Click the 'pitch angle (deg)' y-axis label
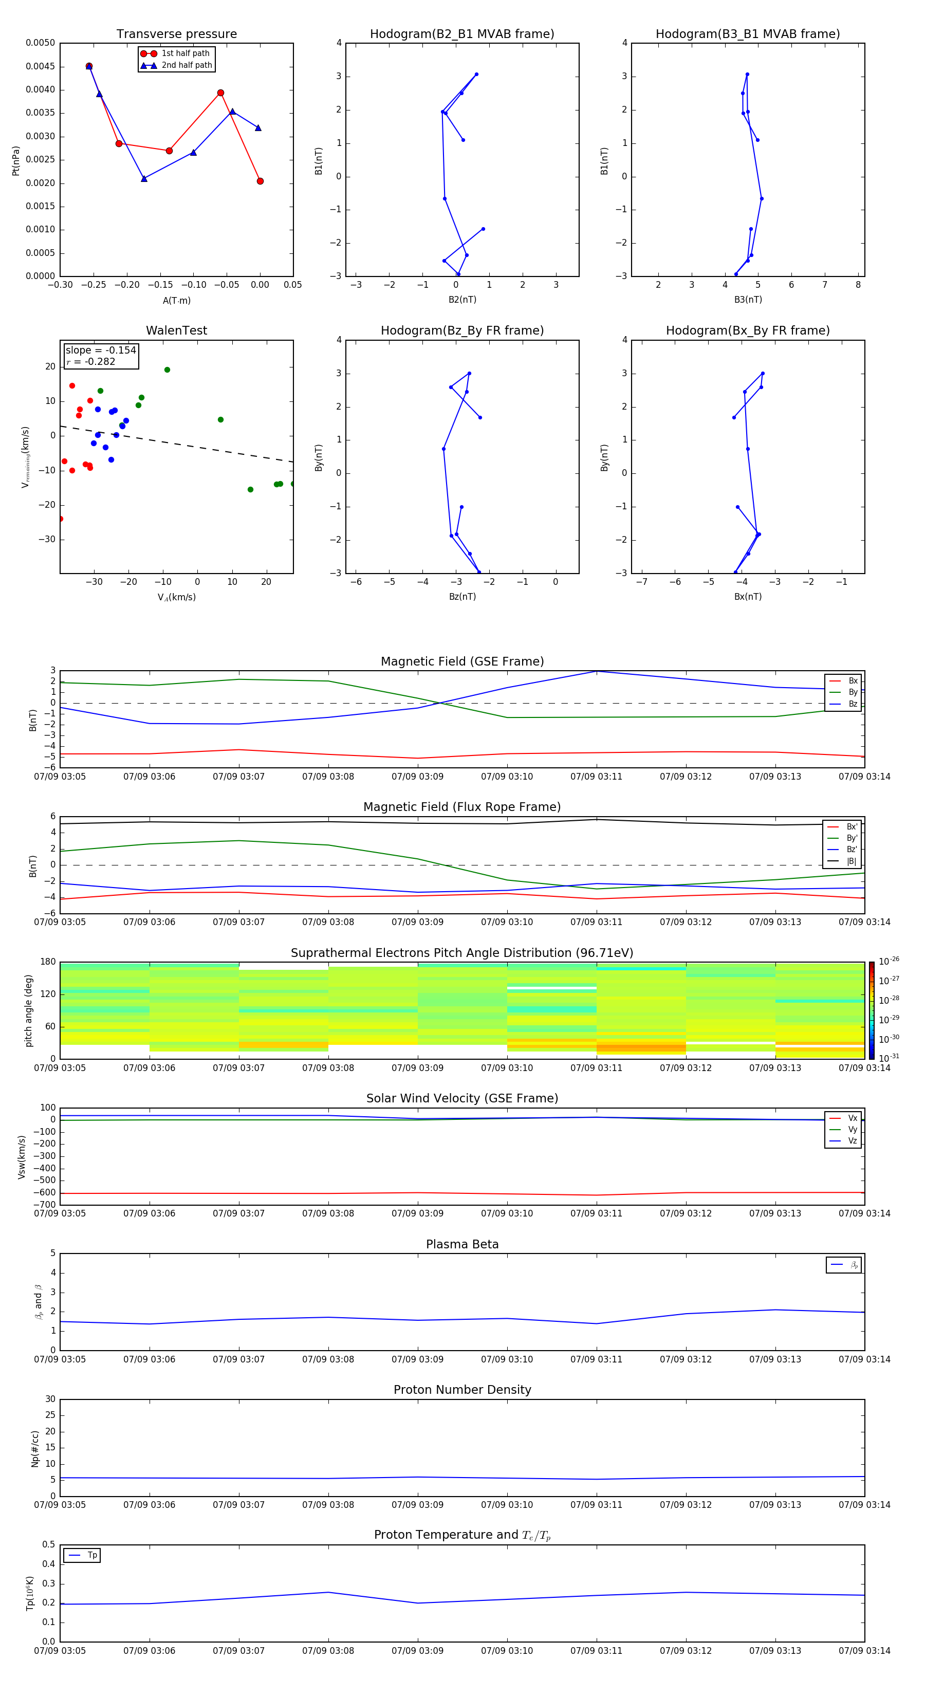The height and width of the screenshot is (1696, 925). [28, 1010]
